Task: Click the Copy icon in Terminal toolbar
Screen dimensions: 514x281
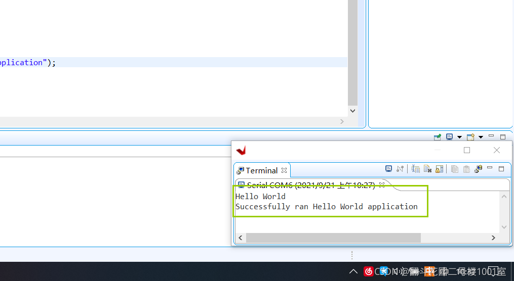Action: (x=454, y=169)
